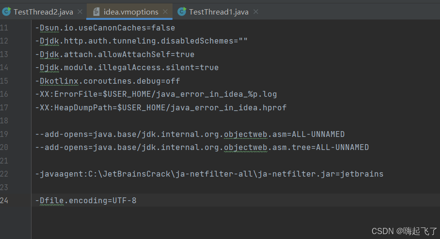This screenshot has width=440, height=239.
Task: Click empty line 21 in the editor
Action: coord(236,161)
